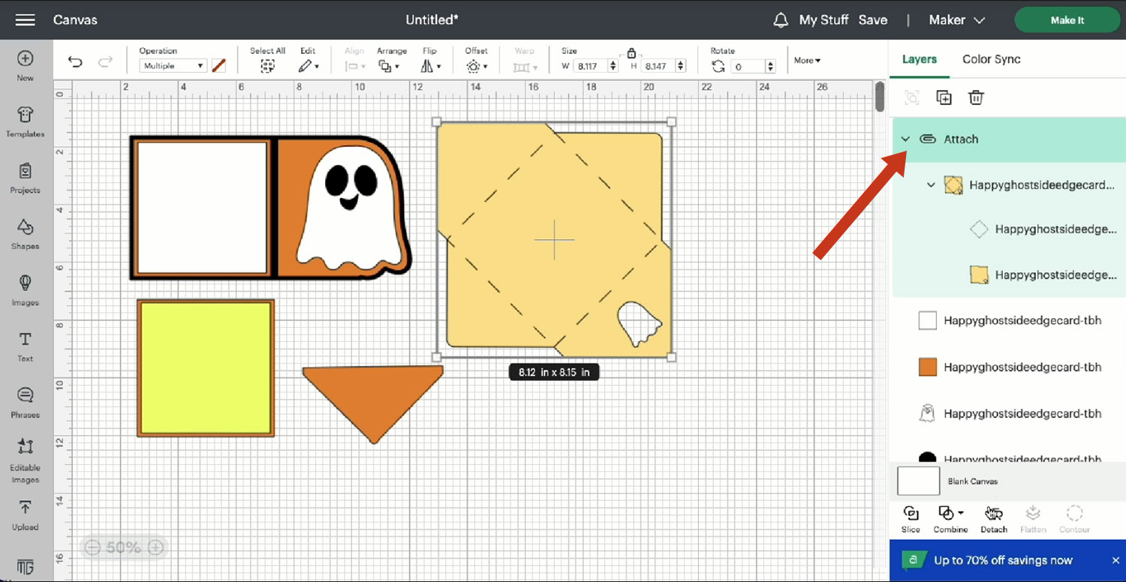The height and width of the screenshot is (582, 1126).
Task: Expand the More toolbar menu
Action: (807, 60)
